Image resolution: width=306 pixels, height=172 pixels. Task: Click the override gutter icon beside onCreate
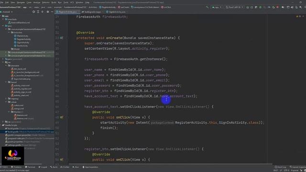tap(61, 38)
